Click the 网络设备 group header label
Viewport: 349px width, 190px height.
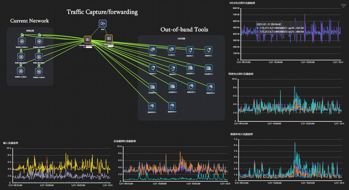30,31
